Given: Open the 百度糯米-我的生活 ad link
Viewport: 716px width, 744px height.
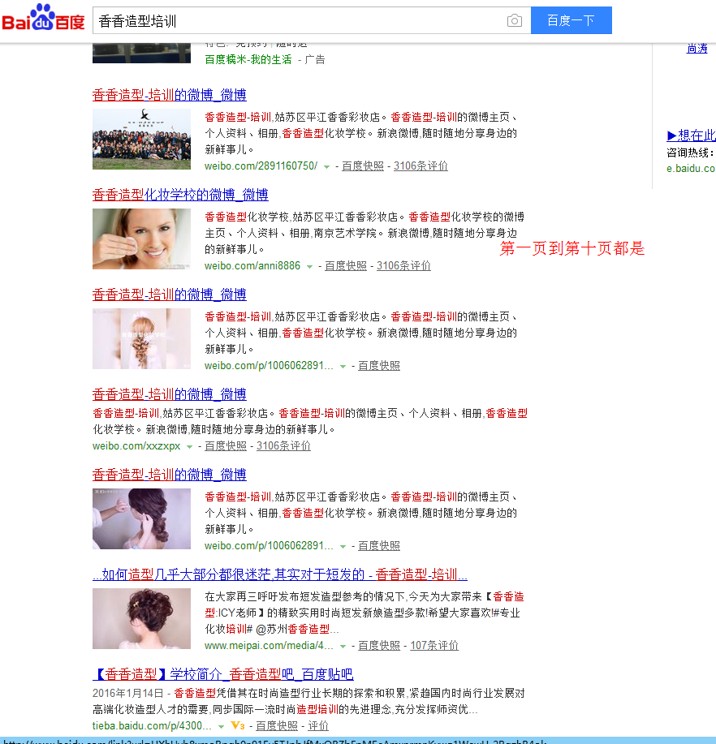Looking at the screenshot, I should click(248, 59).
